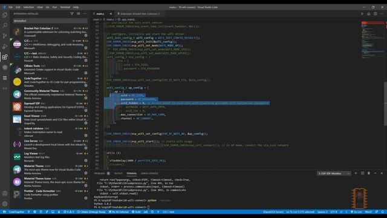This screenshot has width=387, height=218.
Task: Click the extensions search input field
Action: (50, 21)
